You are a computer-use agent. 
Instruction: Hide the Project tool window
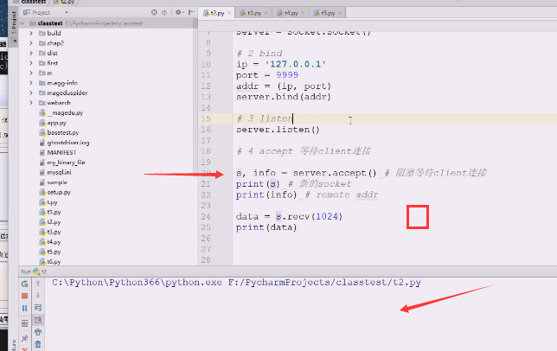191,12
